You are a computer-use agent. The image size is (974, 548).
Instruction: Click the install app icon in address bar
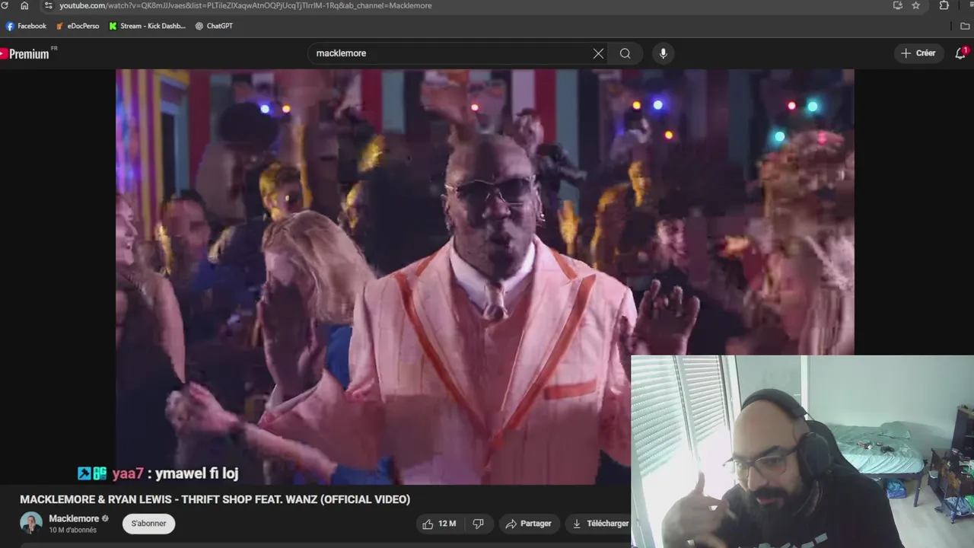tap(898, 5)
